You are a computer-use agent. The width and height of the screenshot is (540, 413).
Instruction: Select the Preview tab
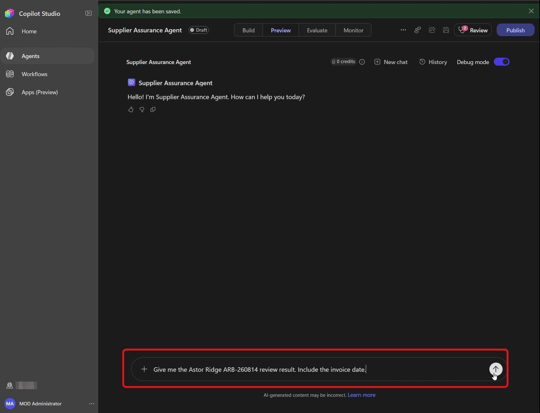(281, 30)
